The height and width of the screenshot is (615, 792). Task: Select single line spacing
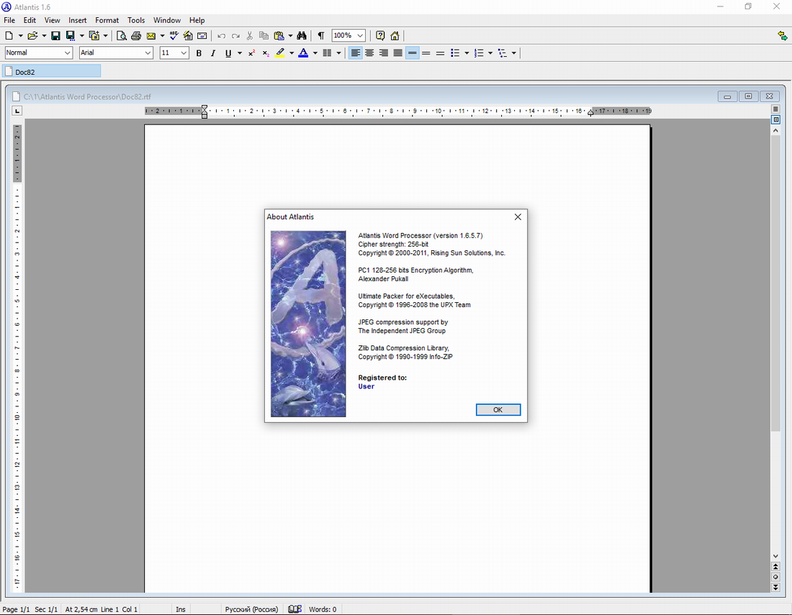pos(412,53)
